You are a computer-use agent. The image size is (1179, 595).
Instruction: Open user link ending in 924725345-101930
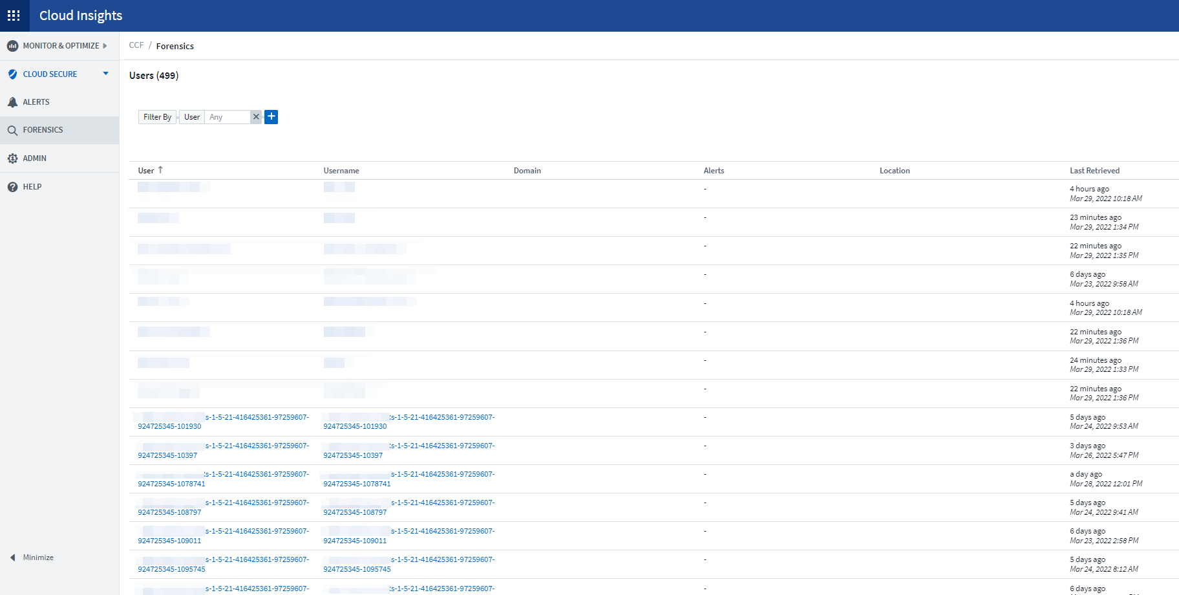(169, 427)
